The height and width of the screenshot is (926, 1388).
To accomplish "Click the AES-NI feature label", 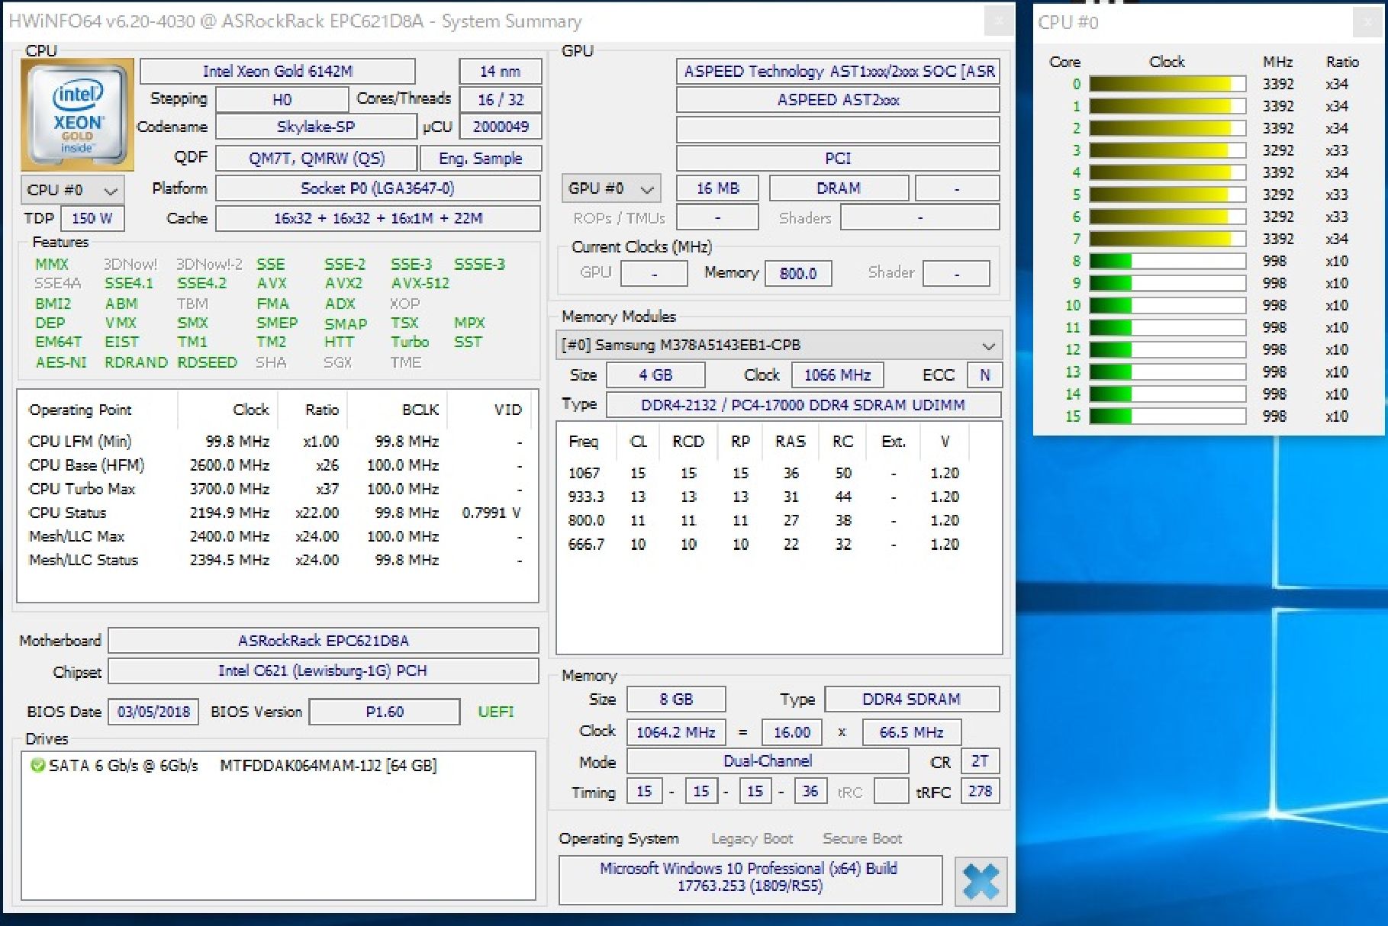I will coord(61,362).
